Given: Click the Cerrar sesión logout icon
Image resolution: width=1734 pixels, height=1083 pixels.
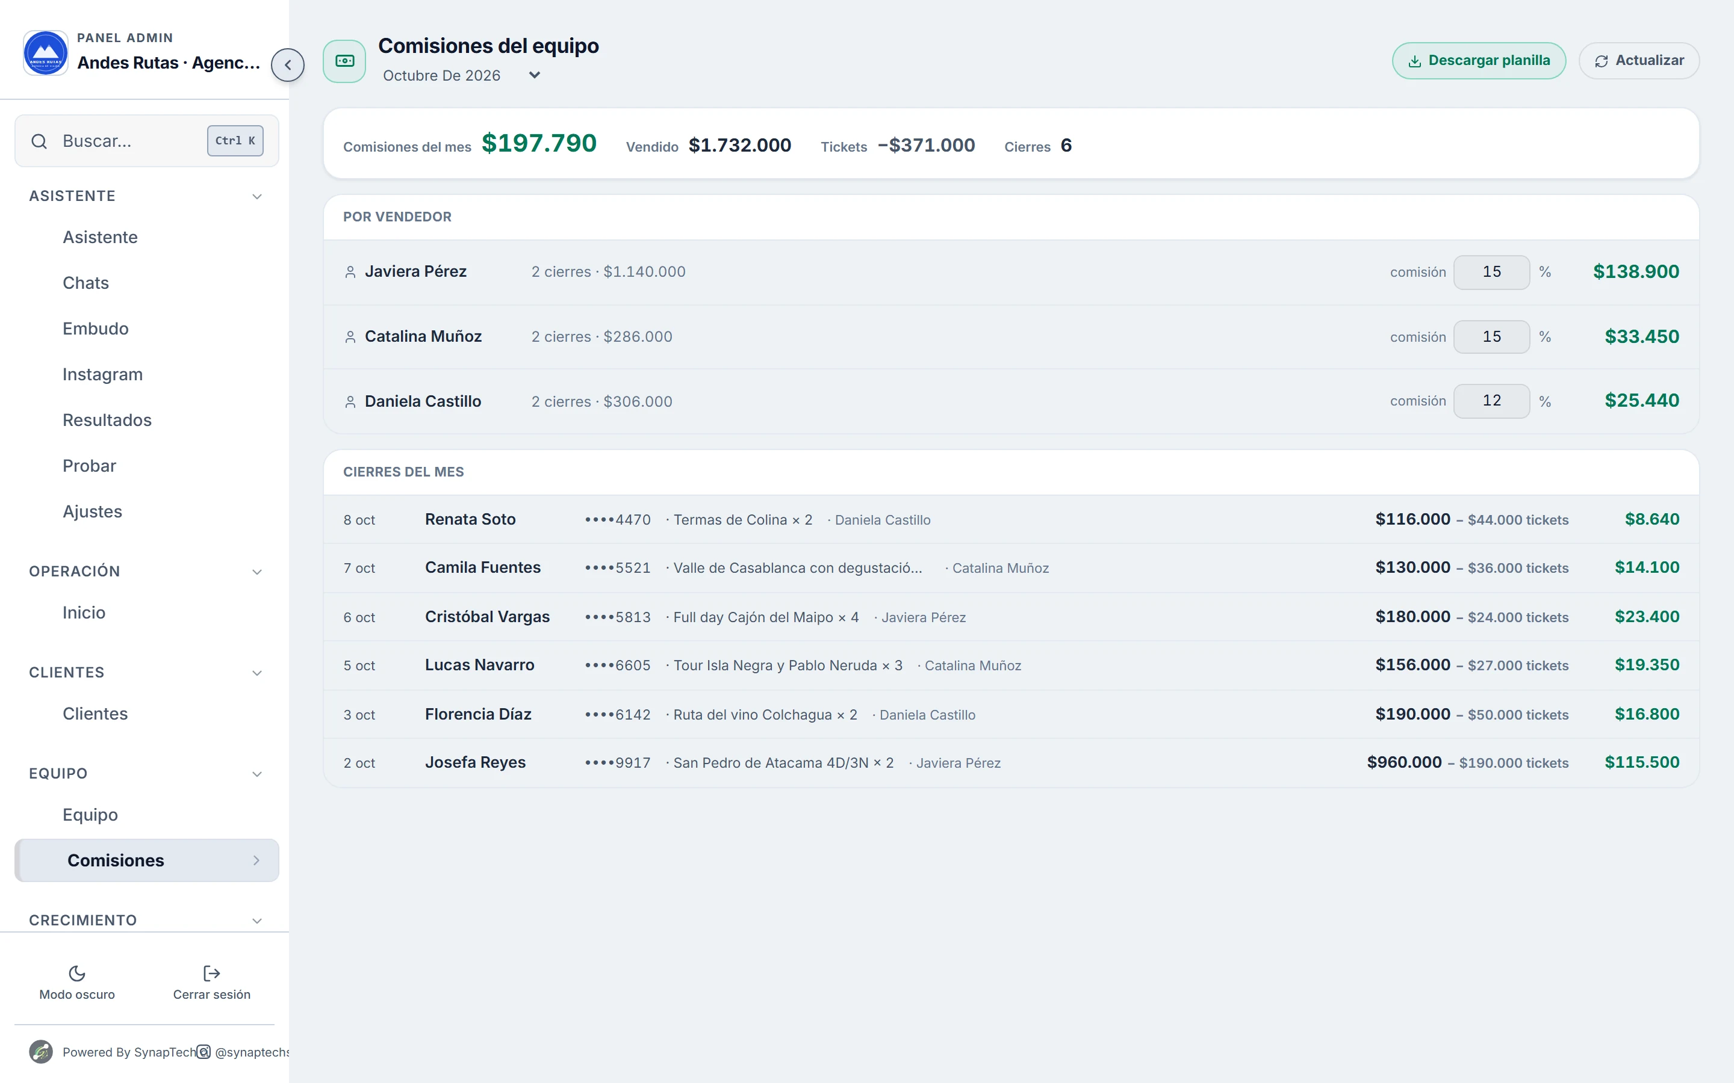Looking at the screenshot, I should click(x=211, y=973).
